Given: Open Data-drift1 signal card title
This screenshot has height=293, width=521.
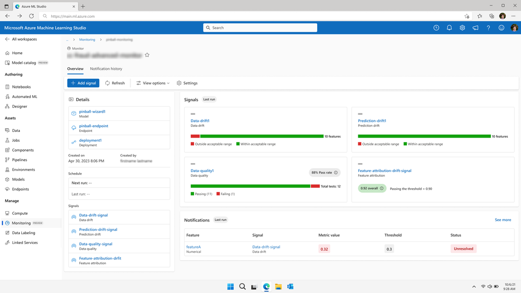Looking at the screenshot, I should pyautogui.click(x=200, y=120).
